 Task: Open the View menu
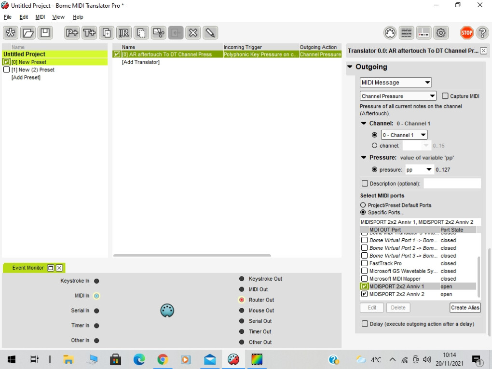click(58, 17)
